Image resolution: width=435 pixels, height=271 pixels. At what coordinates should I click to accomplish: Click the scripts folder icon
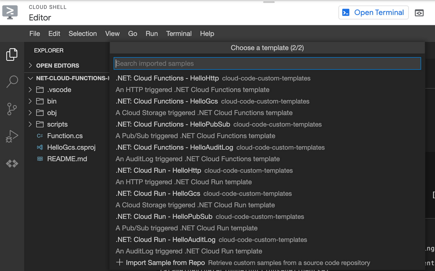pyautogui.click(x=40, y=124)
